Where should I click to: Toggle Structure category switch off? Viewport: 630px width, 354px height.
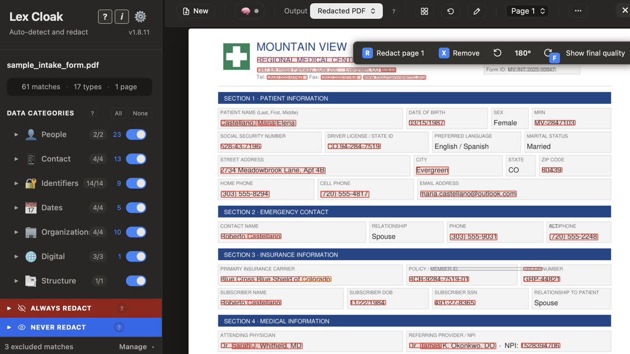[x=136, y=281]
